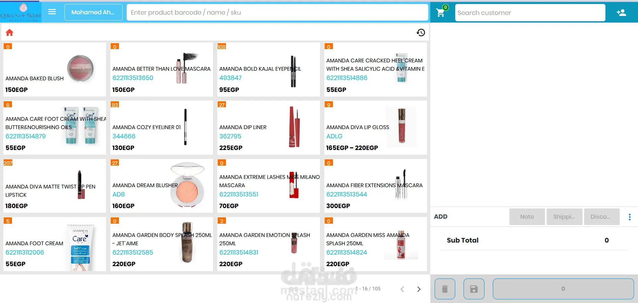Click SKU 344666 text
Screen dimensions: 638x303
(124, 136)
